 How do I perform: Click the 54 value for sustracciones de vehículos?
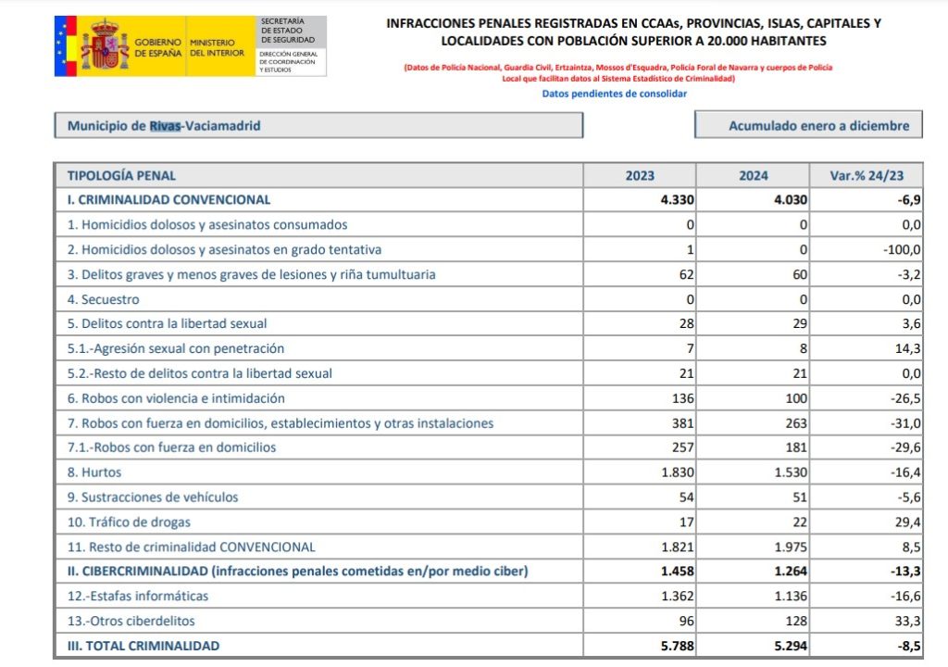(686, 497)
